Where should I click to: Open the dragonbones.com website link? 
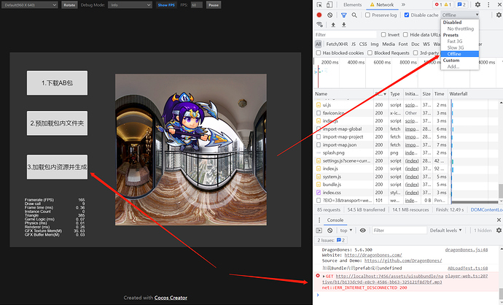[373, 255]
